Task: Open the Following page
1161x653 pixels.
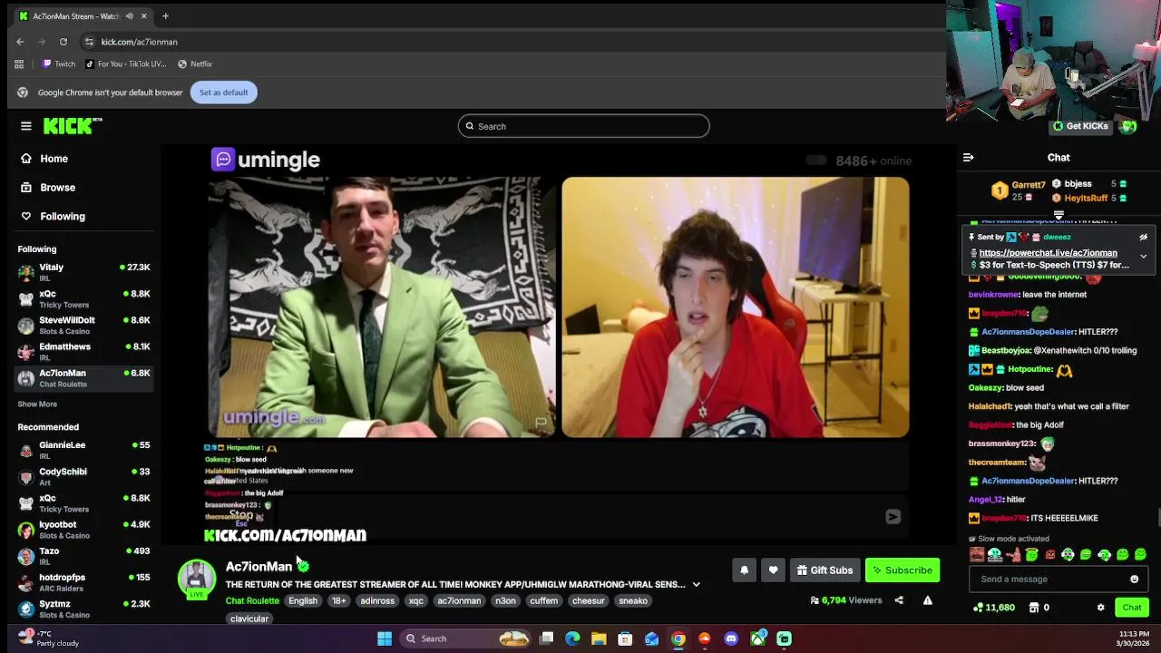Action: pyautogui.click(x=62, y=217)
